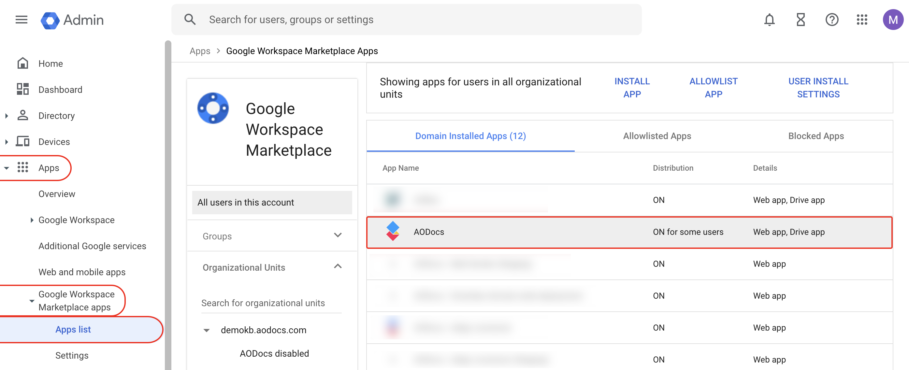Expand the Directory section arrow
909x370 pixels.
(6, 115)
